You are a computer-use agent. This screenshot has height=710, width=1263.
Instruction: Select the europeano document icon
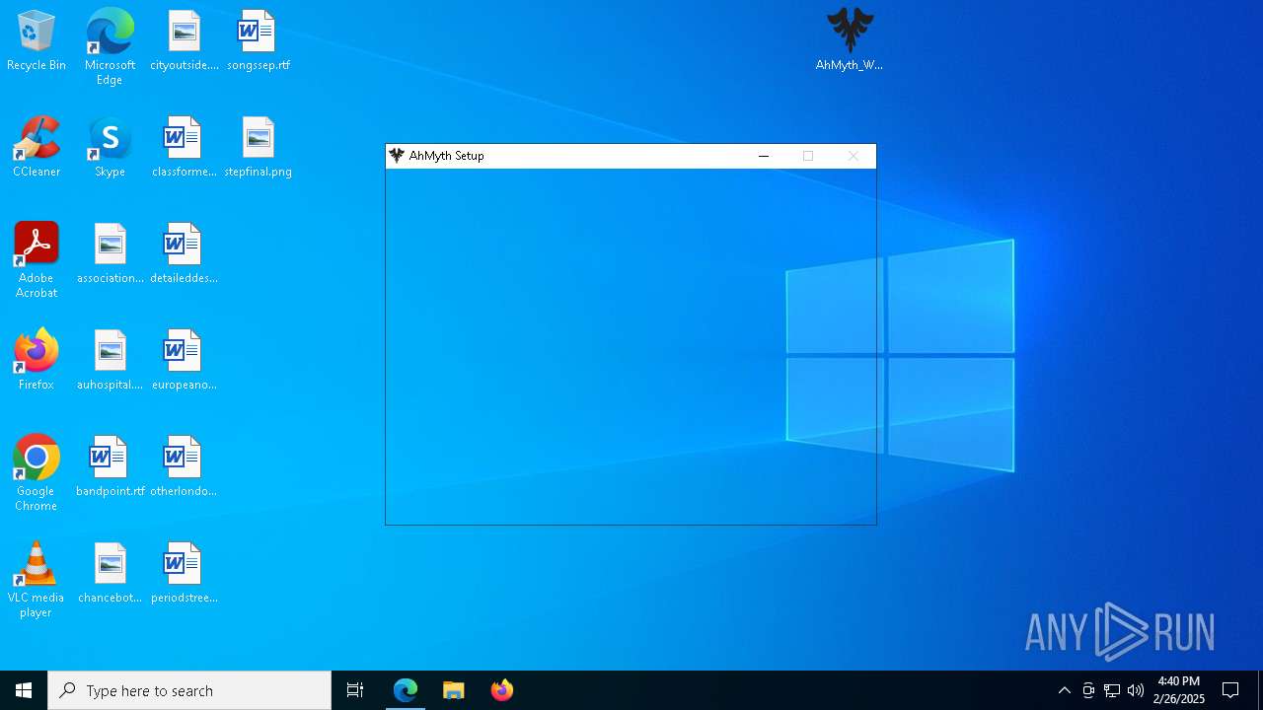click(184, 360)
